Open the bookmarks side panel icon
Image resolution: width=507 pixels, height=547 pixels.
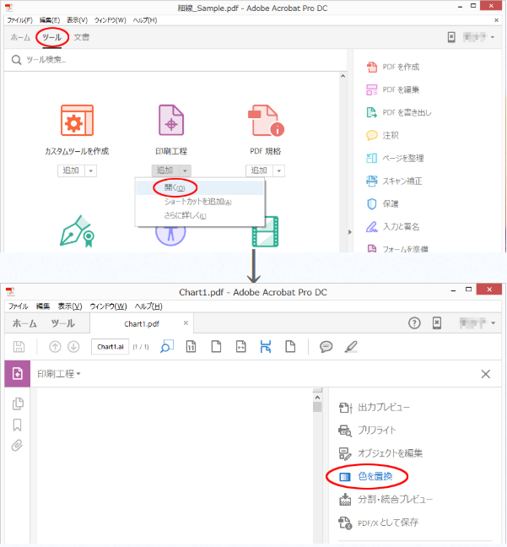click(x=17, y=425)
